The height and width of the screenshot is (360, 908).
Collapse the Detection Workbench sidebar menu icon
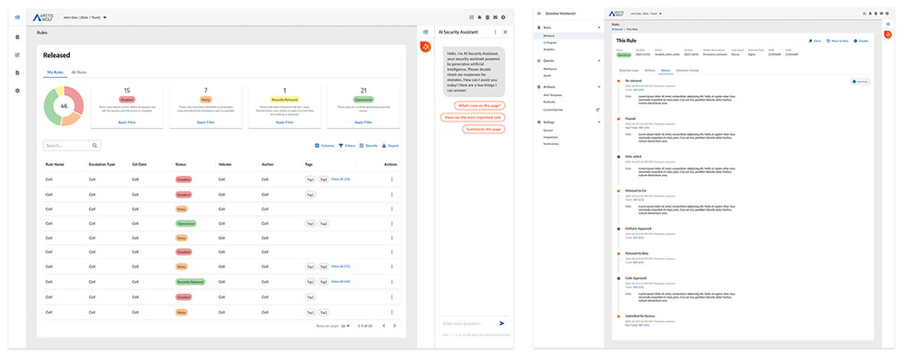coord(539,13)
